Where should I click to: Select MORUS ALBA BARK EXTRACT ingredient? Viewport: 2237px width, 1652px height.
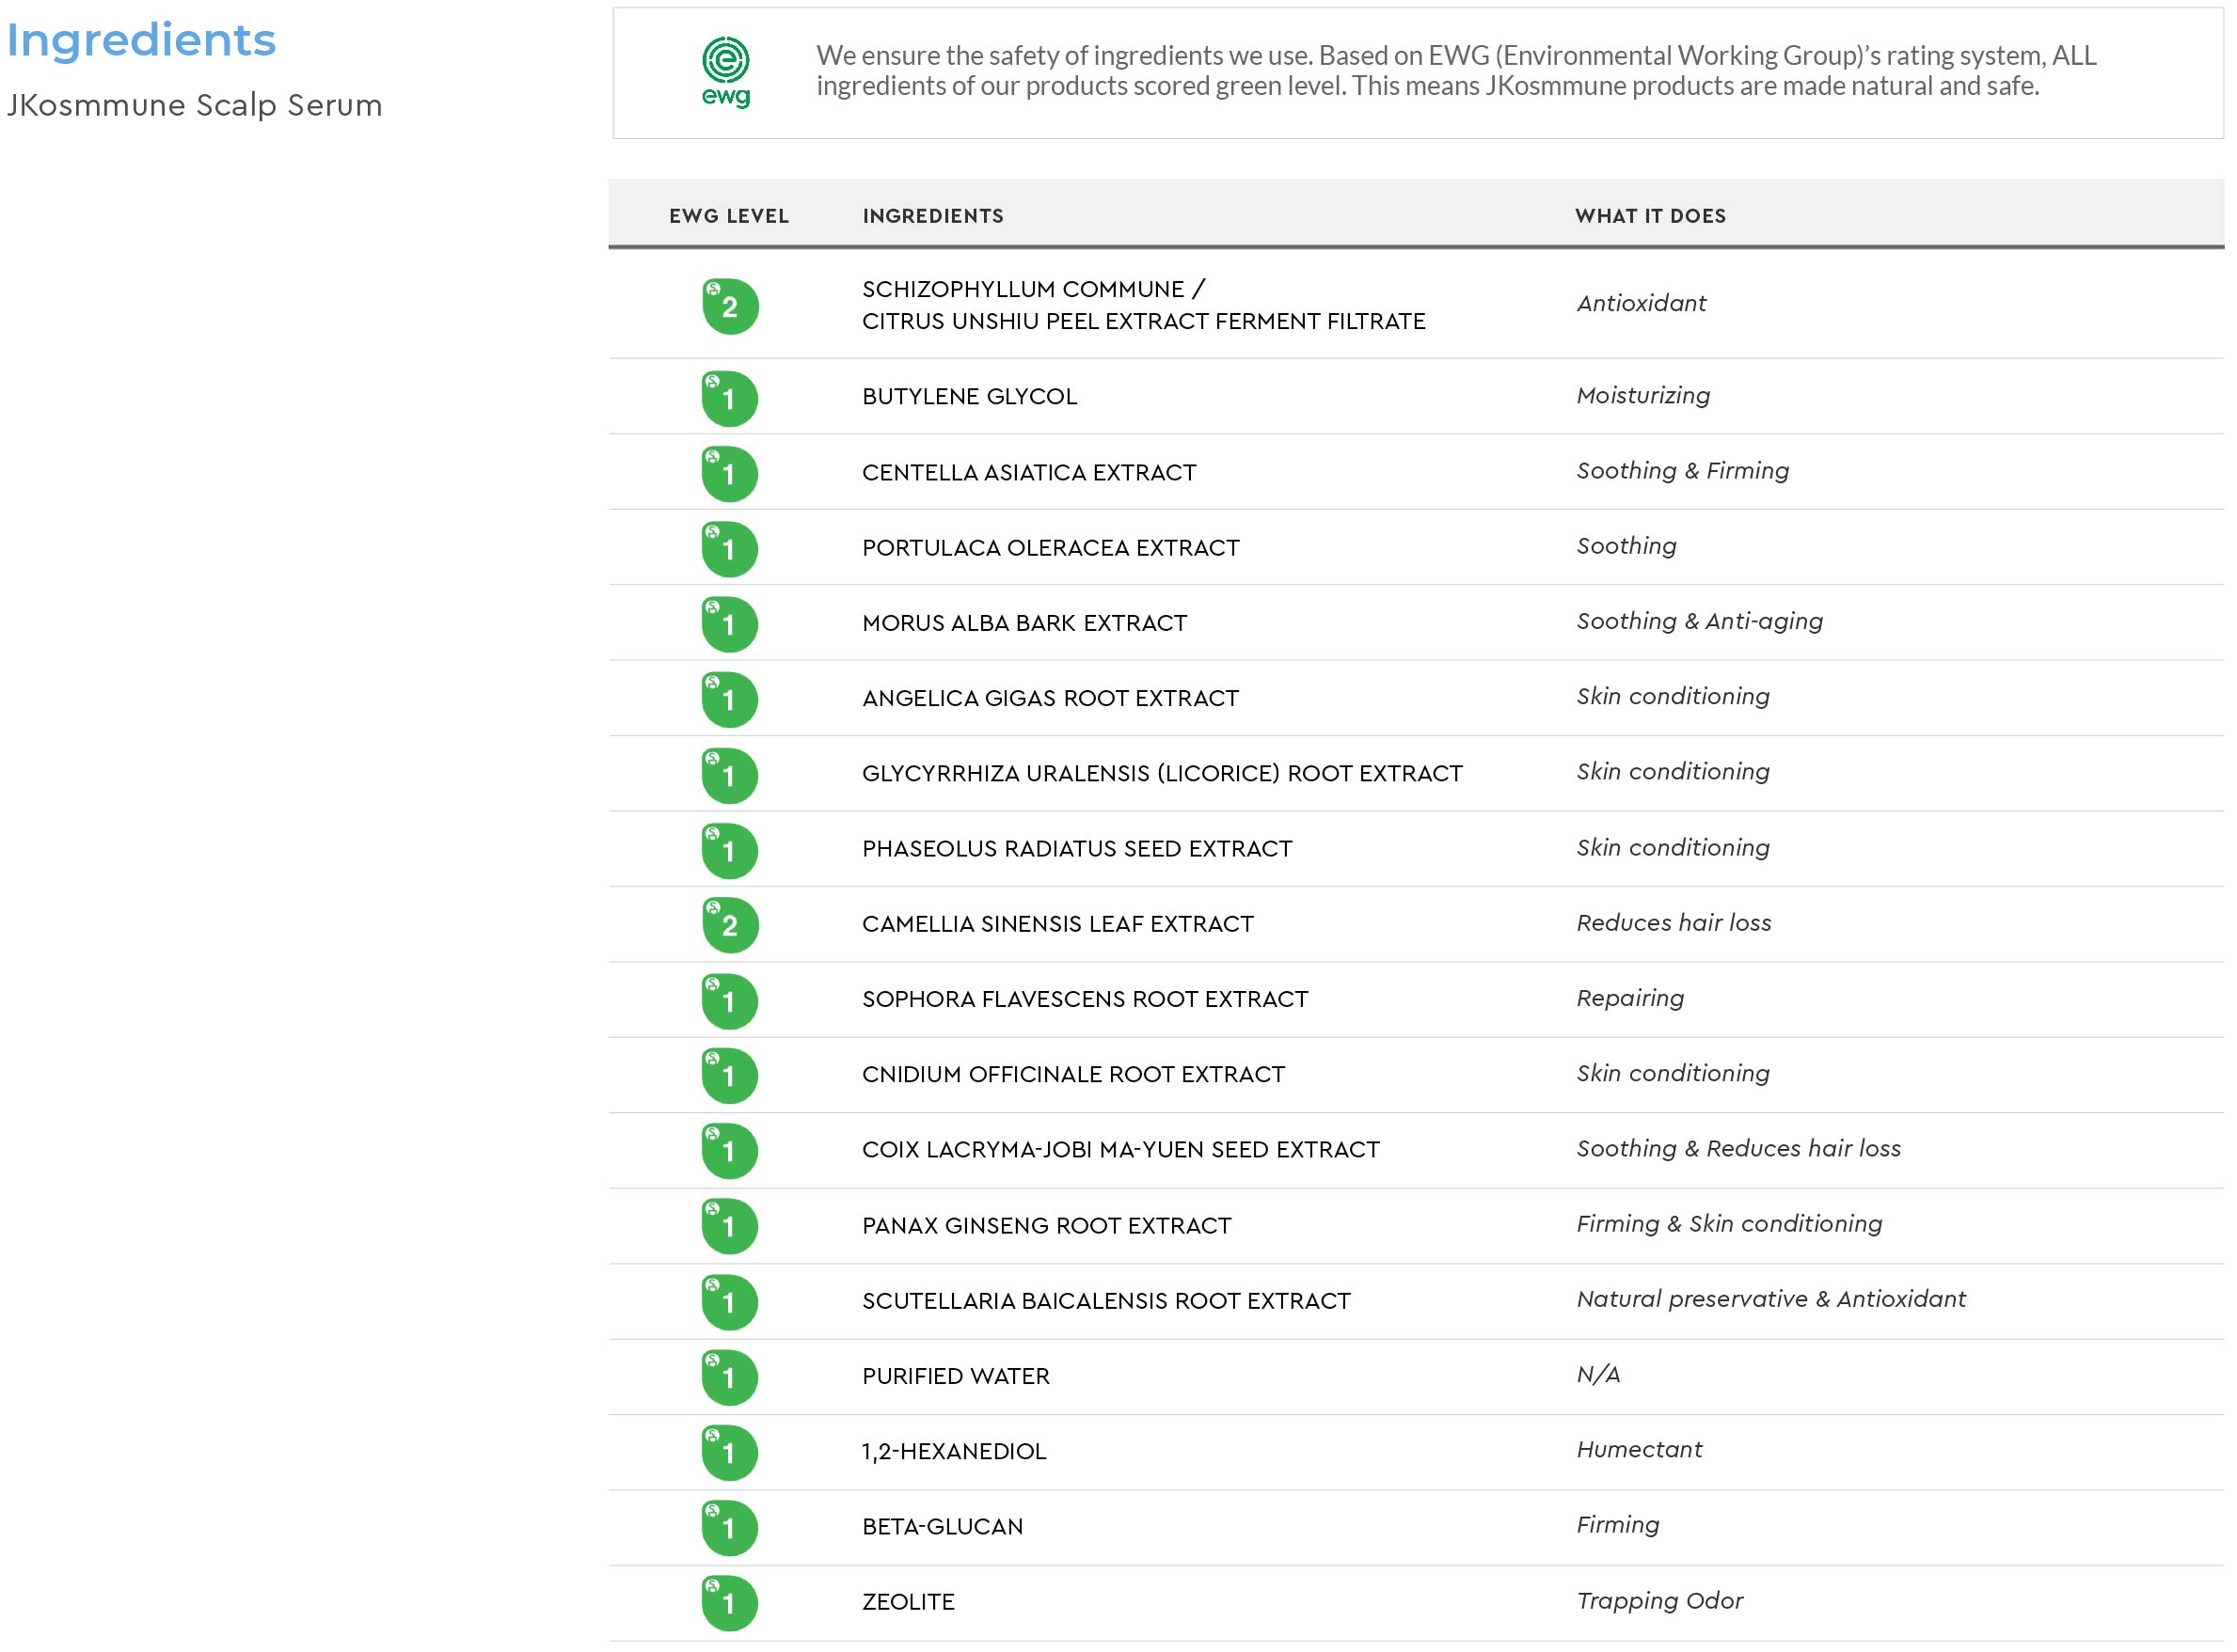click(x=1024, y=623)
